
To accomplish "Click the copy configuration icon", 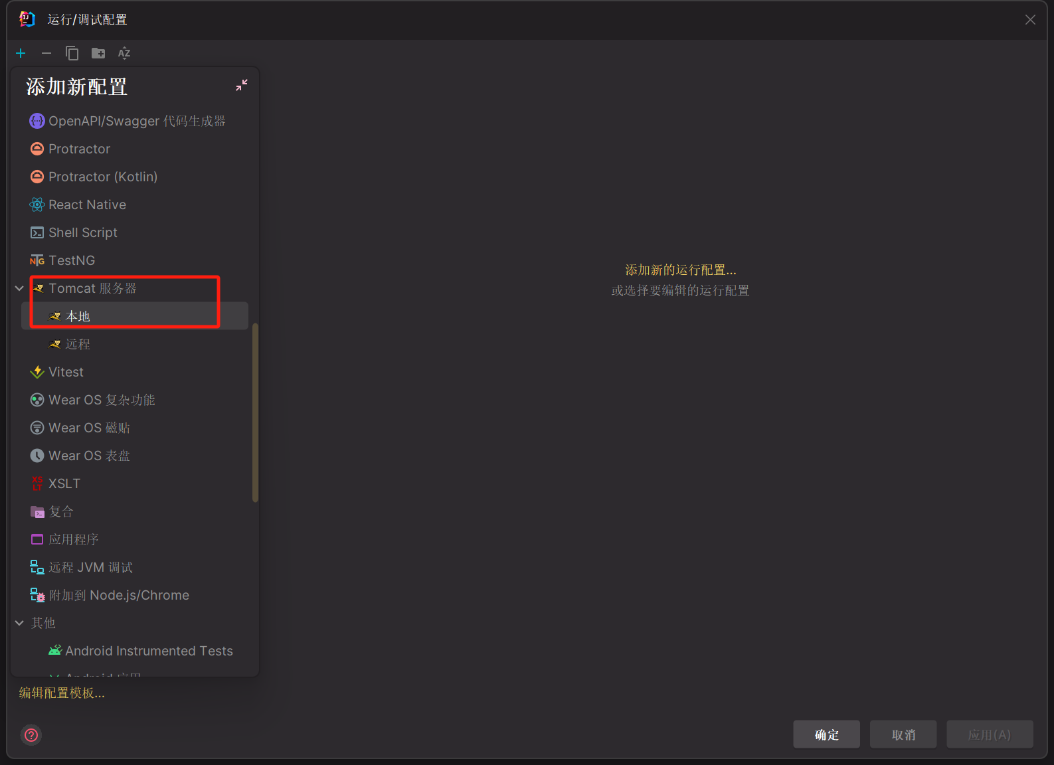I will coord(72,53).
